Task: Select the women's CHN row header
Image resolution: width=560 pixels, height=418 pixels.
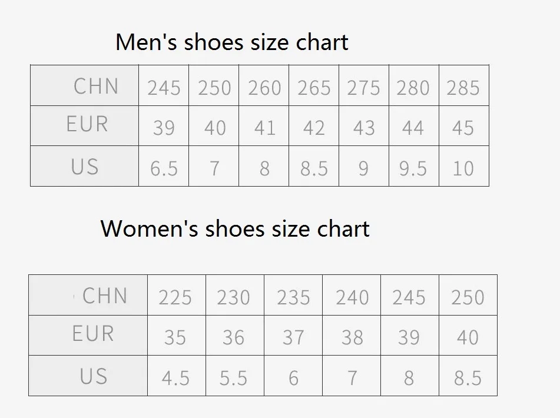Action: pyautogui.click(x=88, y=295)
